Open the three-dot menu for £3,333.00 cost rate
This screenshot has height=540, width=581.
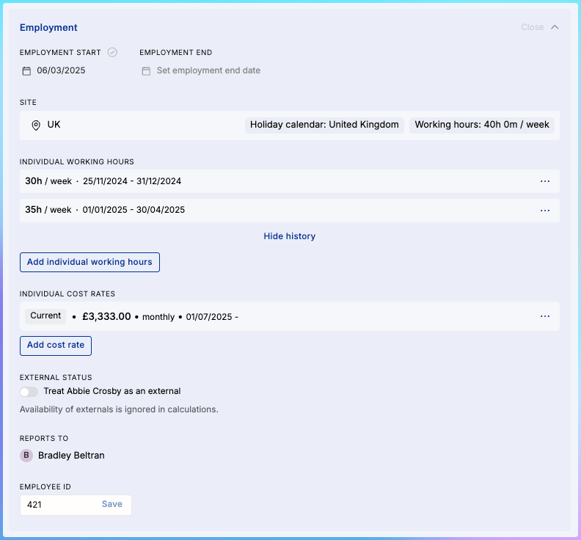tap(544, 316)
